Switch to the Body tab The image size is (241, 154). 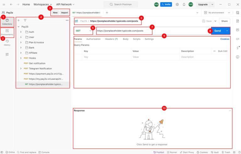pyautogui.click(x=126, y=39)
